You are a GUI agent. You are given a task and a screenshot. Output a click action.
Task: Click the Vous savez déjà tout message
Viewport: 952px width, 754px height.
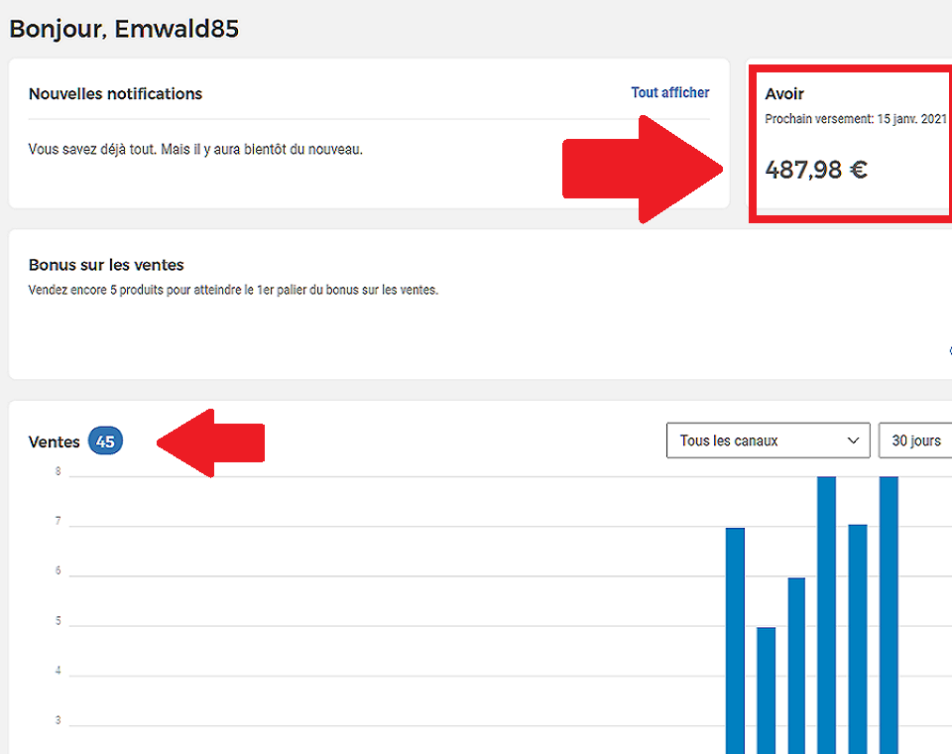pyautogui.click(x=195, y=149)
